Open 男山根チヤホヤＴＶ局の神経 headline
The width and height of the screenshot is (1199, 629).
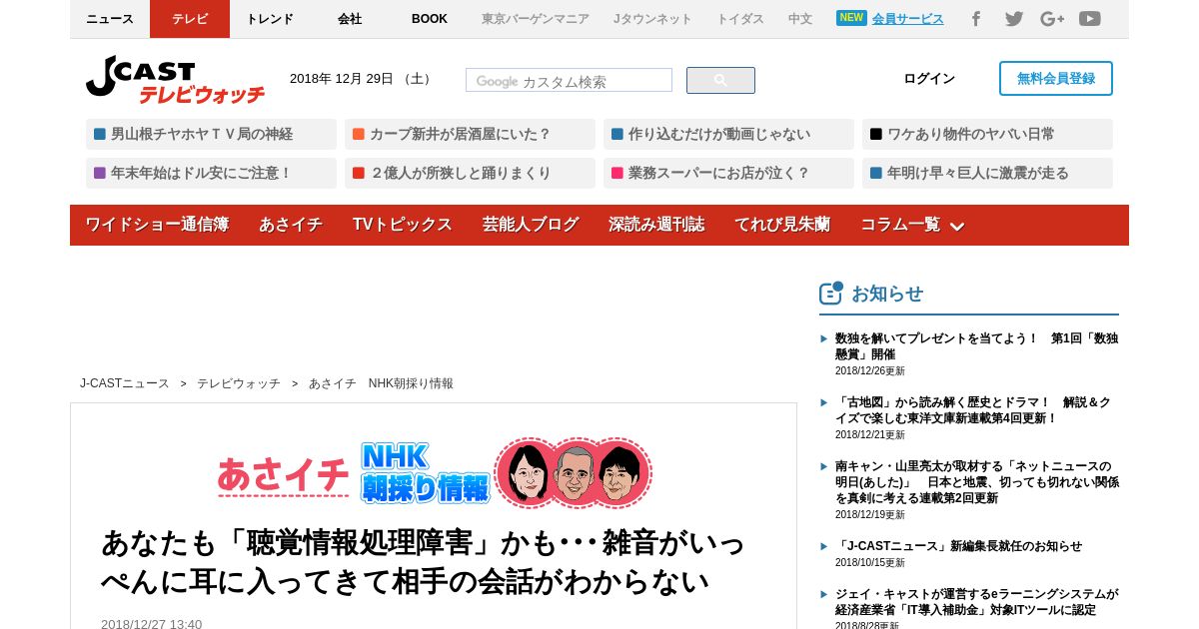coord(211,134)
